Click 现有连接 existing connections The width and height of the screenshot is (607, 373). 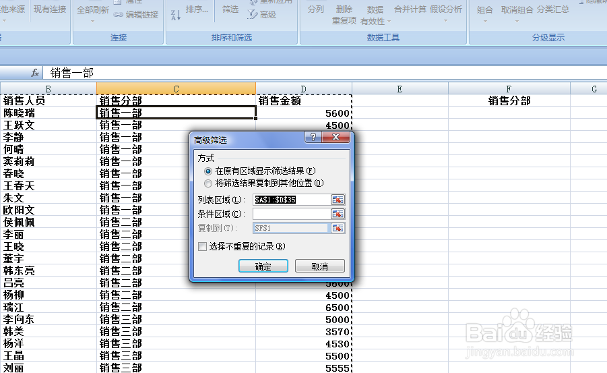(50, 9)
